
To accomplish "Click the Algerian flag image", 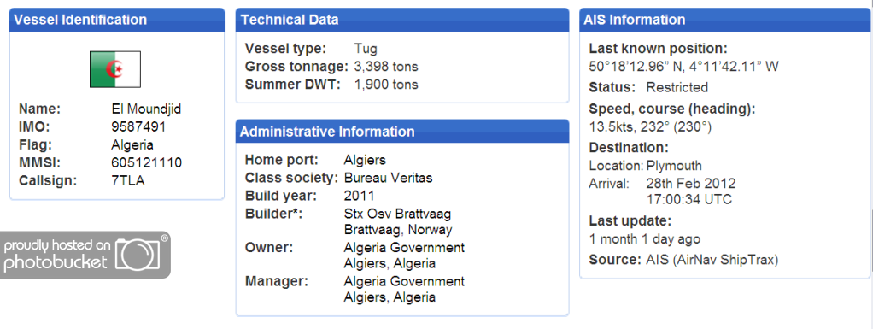I will [x=115, y=69].
